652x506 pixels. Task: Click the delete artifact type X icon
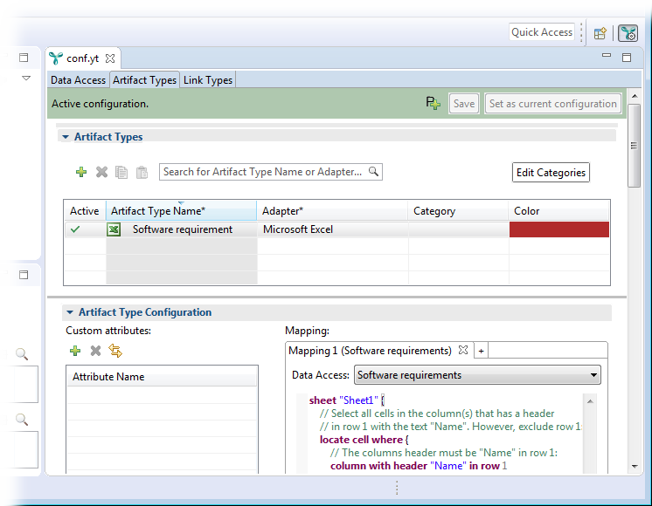[101, 172]
